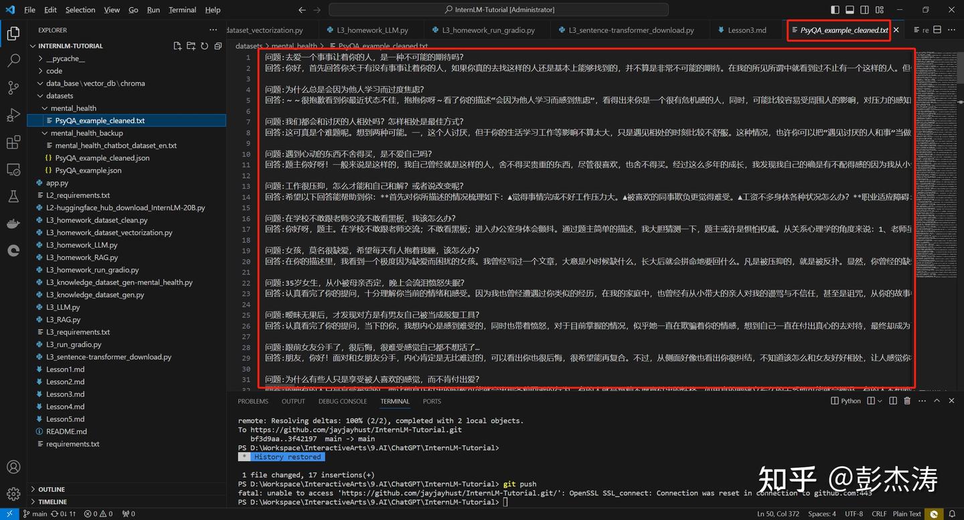Open the Testing flask view
Screen dimensions: 964x520
click(x=13, y=197)
